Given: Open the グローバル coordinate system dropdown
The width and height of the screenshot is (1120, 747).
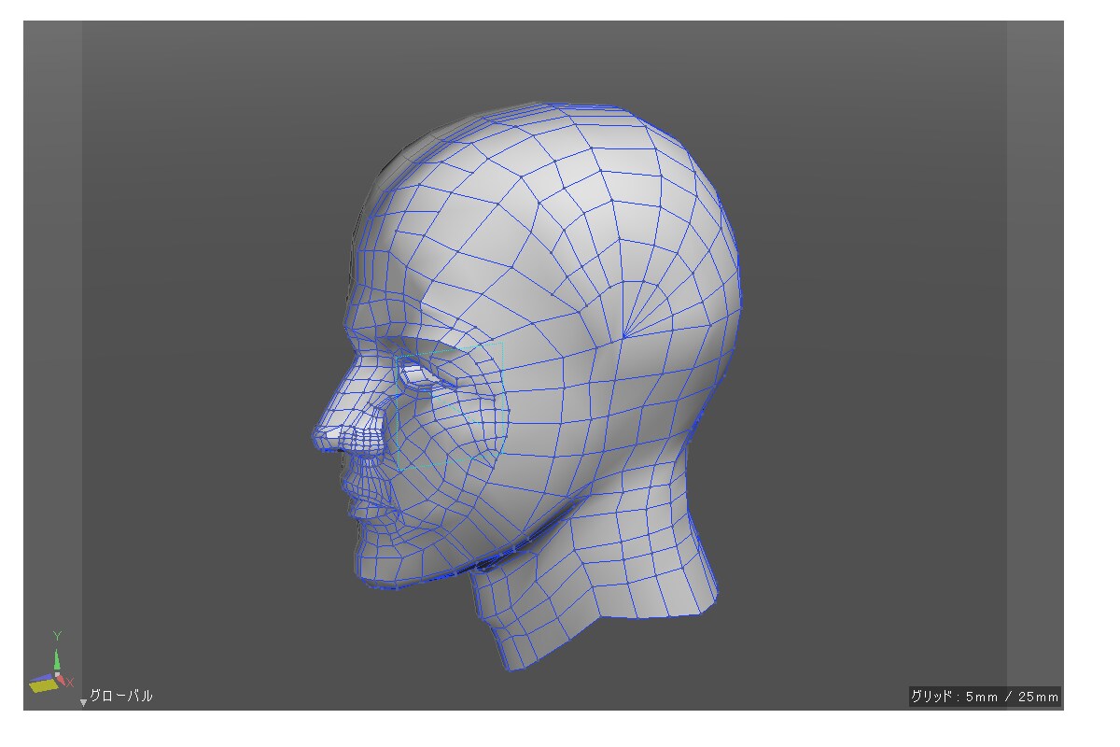Looking at the screenshot, I should tap(116, 697).
